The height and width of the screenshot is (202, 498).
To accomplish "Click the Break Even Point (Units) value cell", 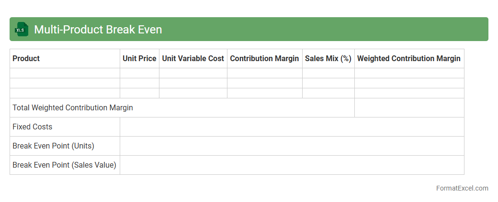I will pyautogui.click(x=292, y=146).
